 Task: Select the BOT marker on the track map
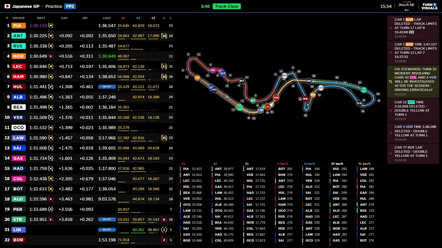242,81
